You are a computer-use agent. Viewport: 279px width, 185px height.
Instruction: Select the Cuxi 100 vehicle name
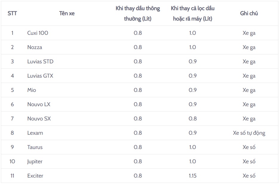coord(38,33)
